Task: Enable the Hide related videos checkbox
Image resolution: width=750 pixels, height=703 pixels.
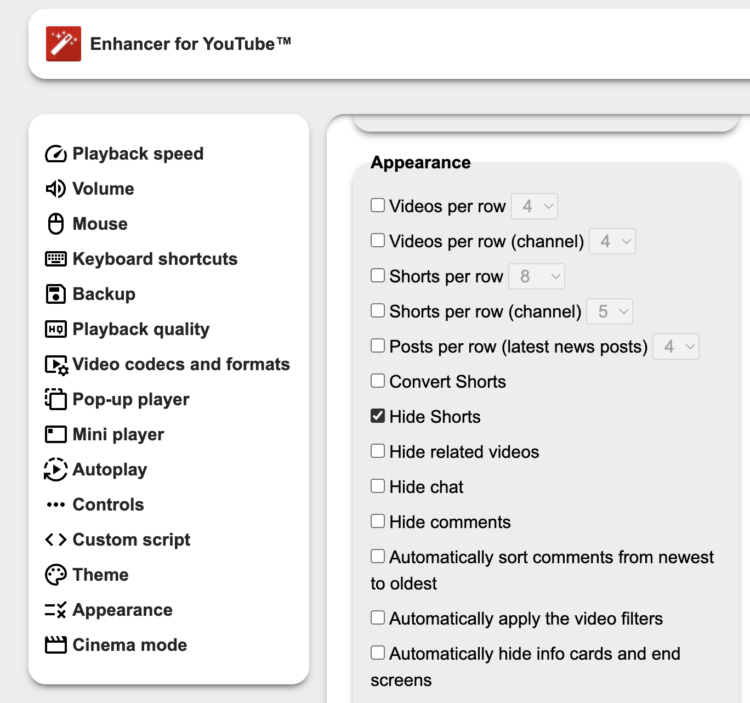Action: [378, 451]
